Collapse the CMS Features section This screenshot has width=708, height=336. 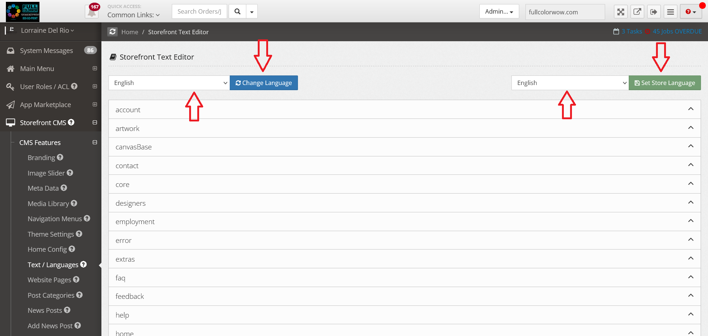(x=95, y=142)
